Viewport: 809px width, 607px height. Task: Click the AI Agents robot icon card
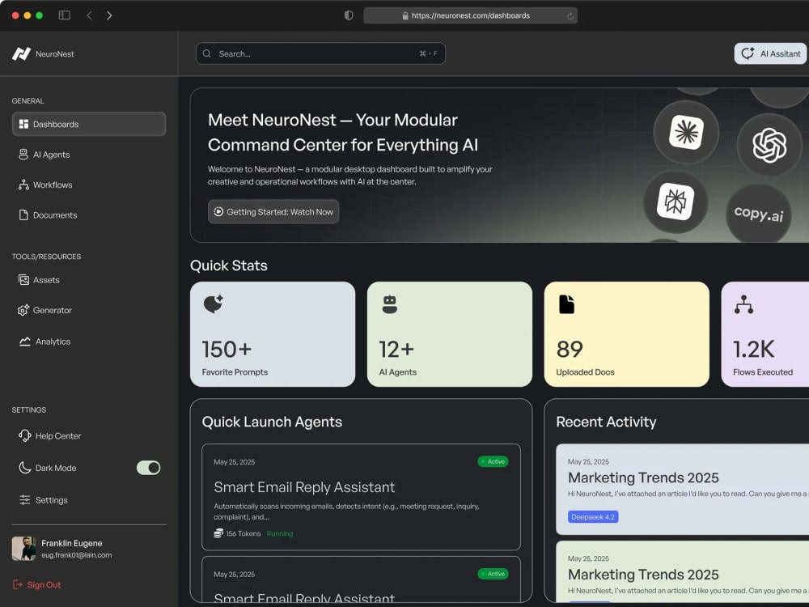point(390,304)
